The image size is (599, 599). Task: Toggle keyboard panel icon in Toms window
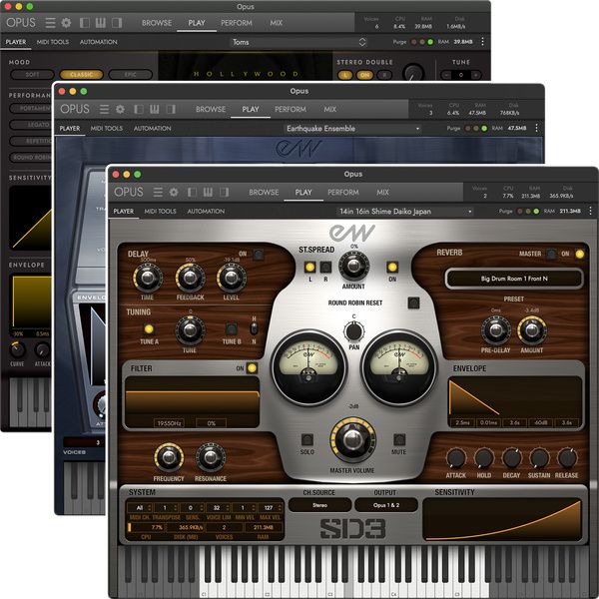(101, 23)
